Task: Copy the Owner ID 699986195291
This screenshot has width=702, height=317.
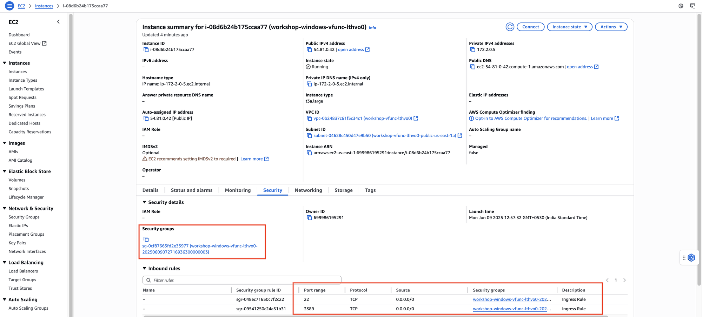Action: pos(309,218)
